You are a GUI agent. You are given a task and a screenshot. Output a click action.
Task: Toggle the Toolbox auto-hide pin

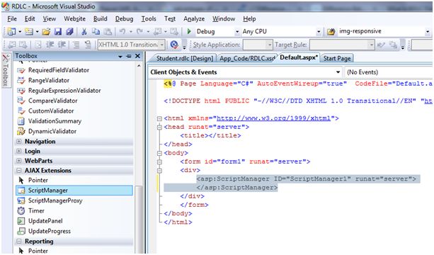click(129, 56)
